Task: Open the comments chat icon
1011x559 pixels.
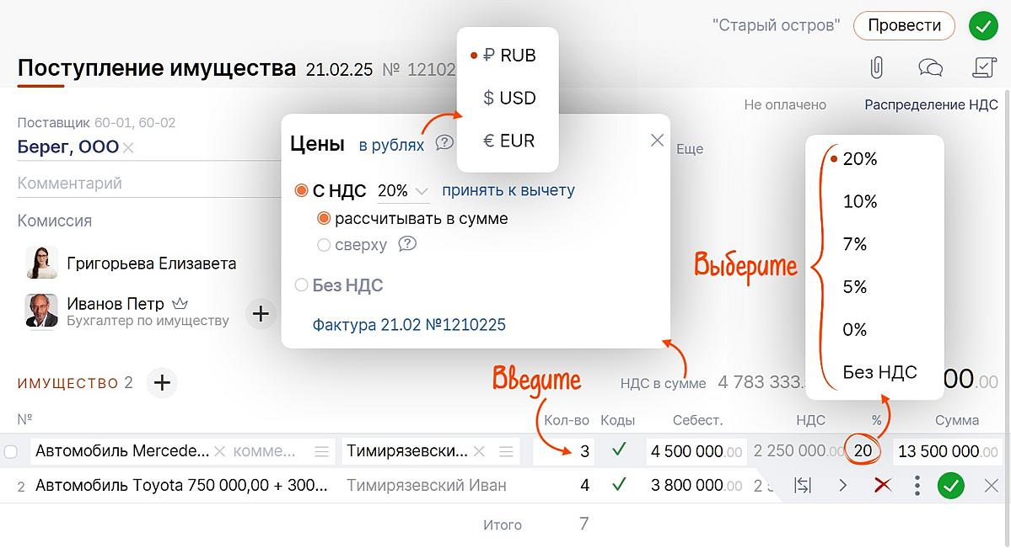Action: tap(930, 67)
